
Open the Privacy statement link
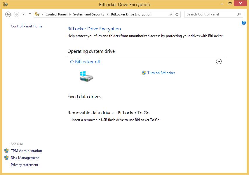point(25,165)
